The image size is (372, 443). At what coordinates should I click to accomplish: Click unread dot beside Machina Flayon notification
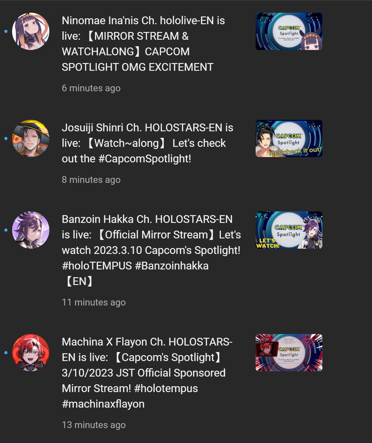tap(6, 353)
